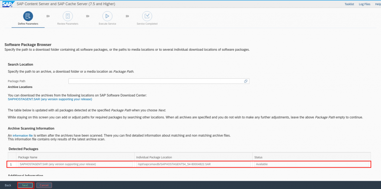Click the Service Completed checkmark icon
The width and height of the screenshot is (381, 189).
click(147, 16)
